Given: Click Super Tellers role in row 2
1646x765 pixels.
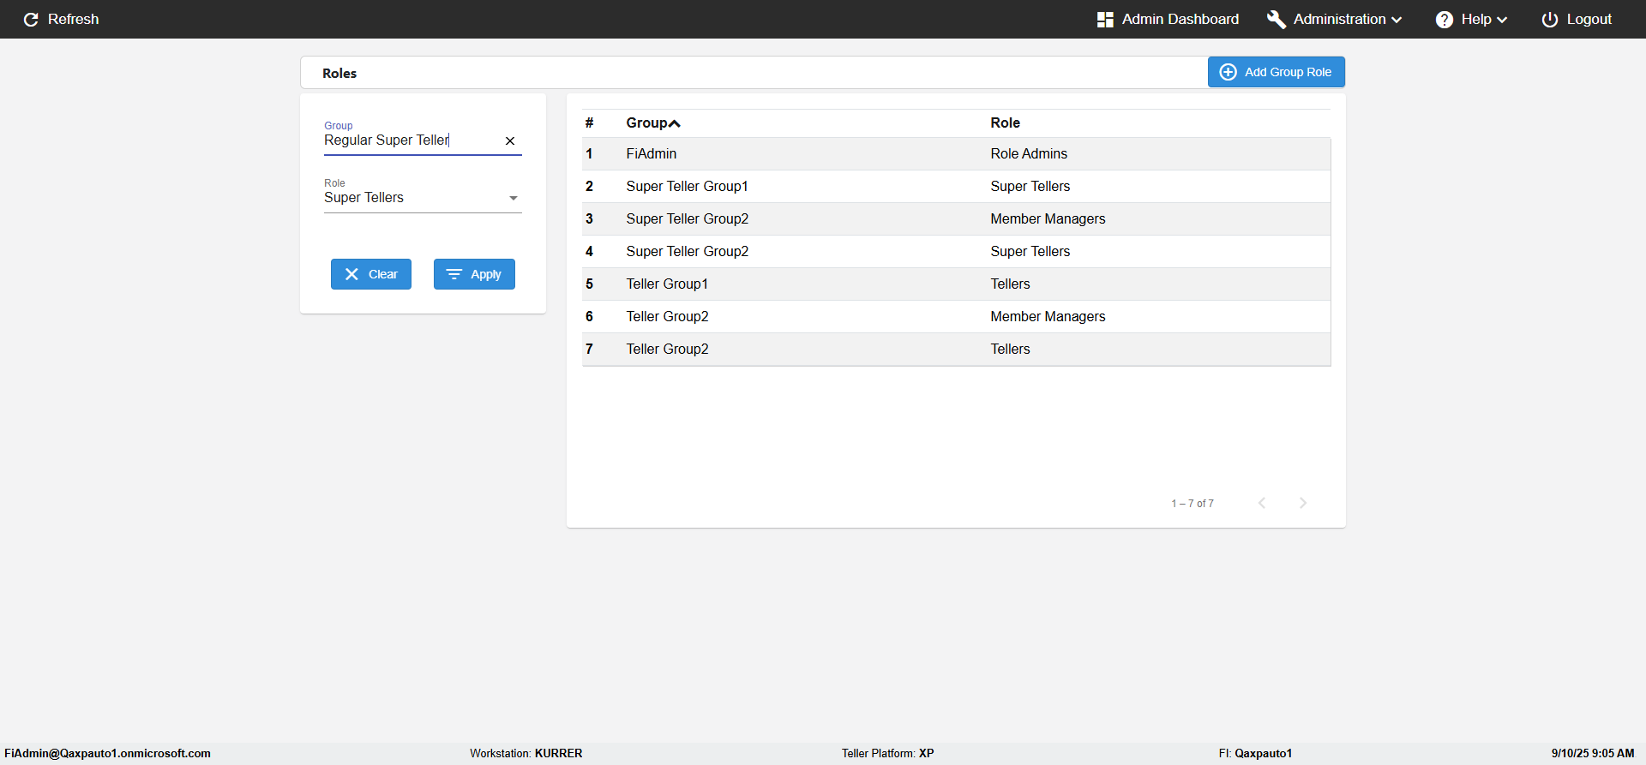Looking at the screenshot, I should [x=1030, y=186].
